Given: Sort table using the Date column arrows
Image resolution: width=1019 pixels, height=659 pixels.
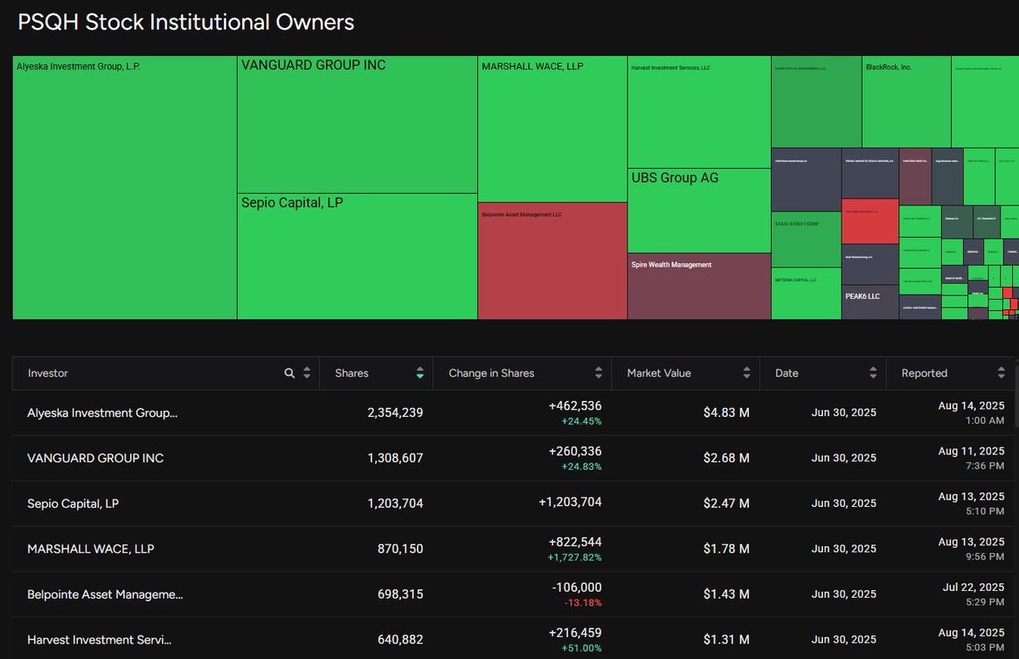Looking at the screenshot, I should tap(873, 373).
